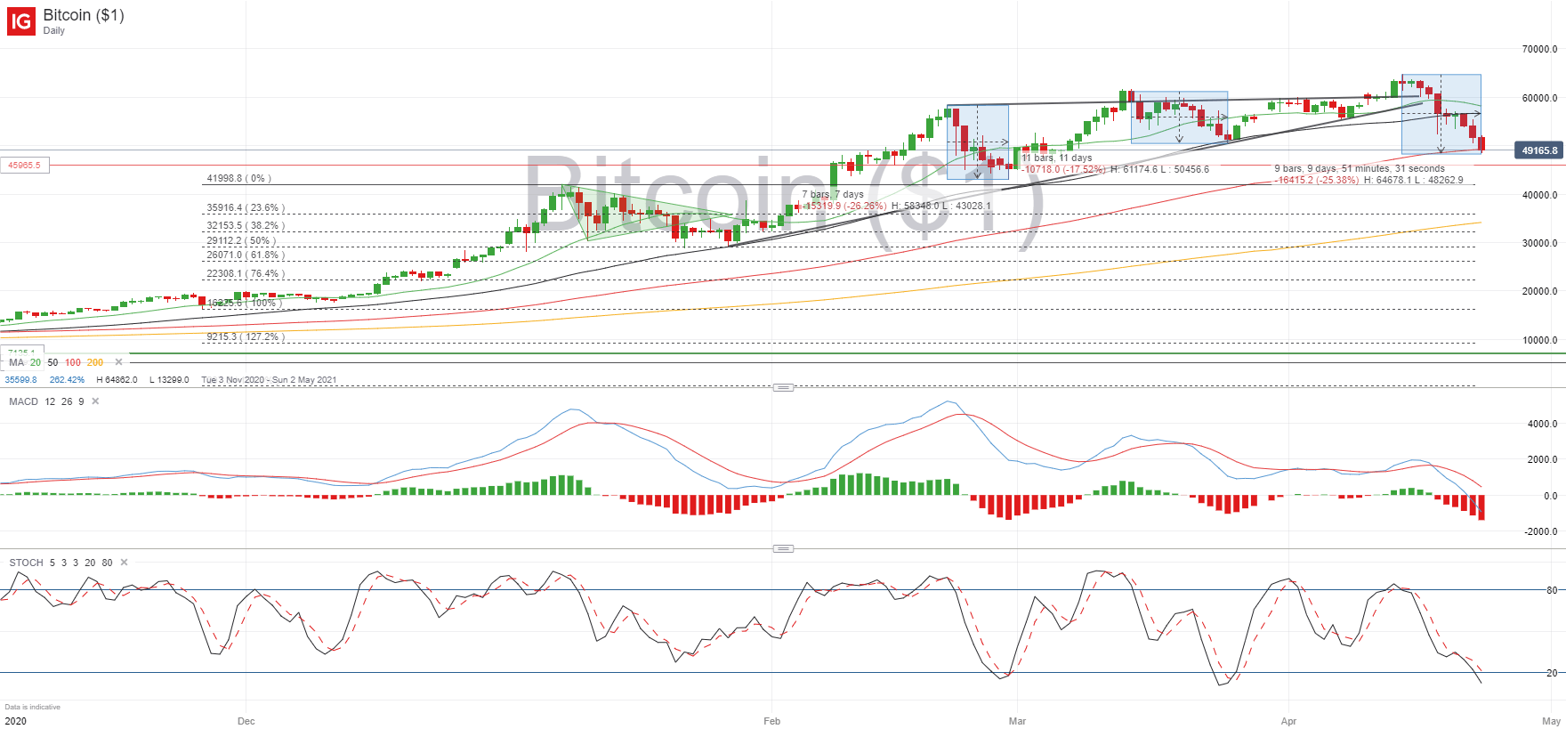
Task: Click the 10000.0 price axis label
Action: click(x=1539, y=340)
